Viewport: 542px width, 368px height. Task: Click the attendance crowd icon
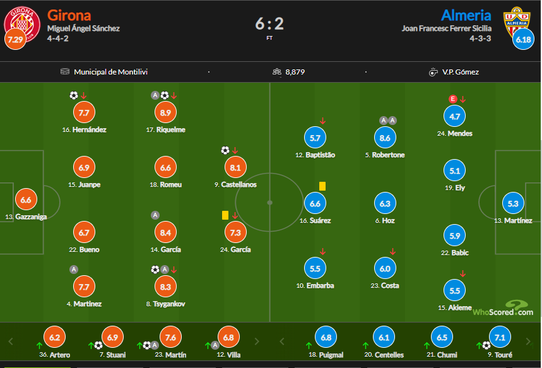tap(276, 72)
